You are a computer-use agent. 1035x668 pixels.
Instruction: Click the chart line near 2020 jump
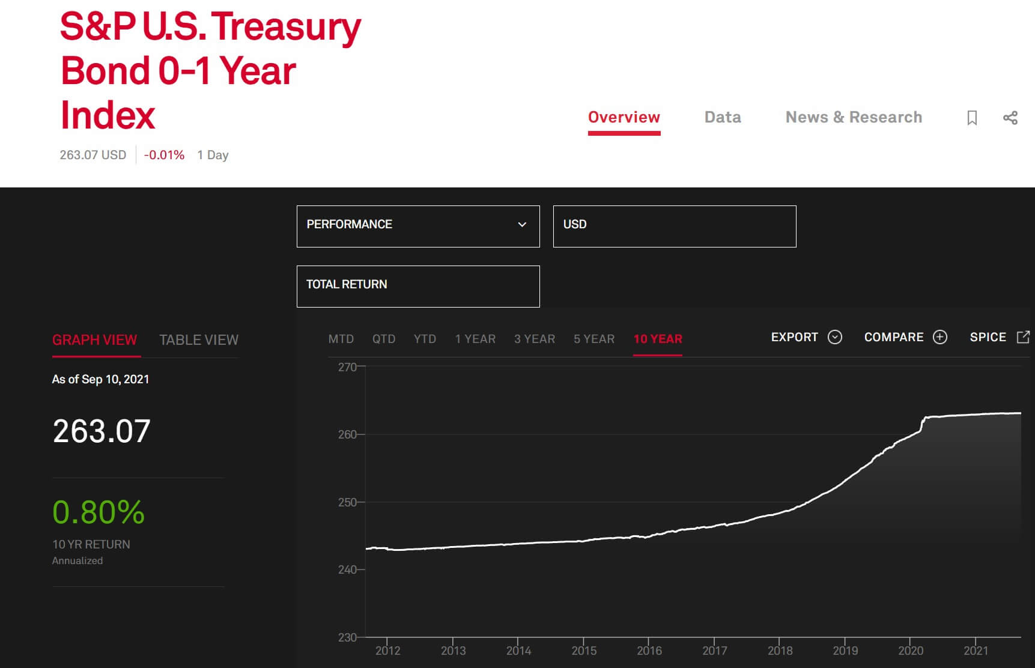(923, 423)
